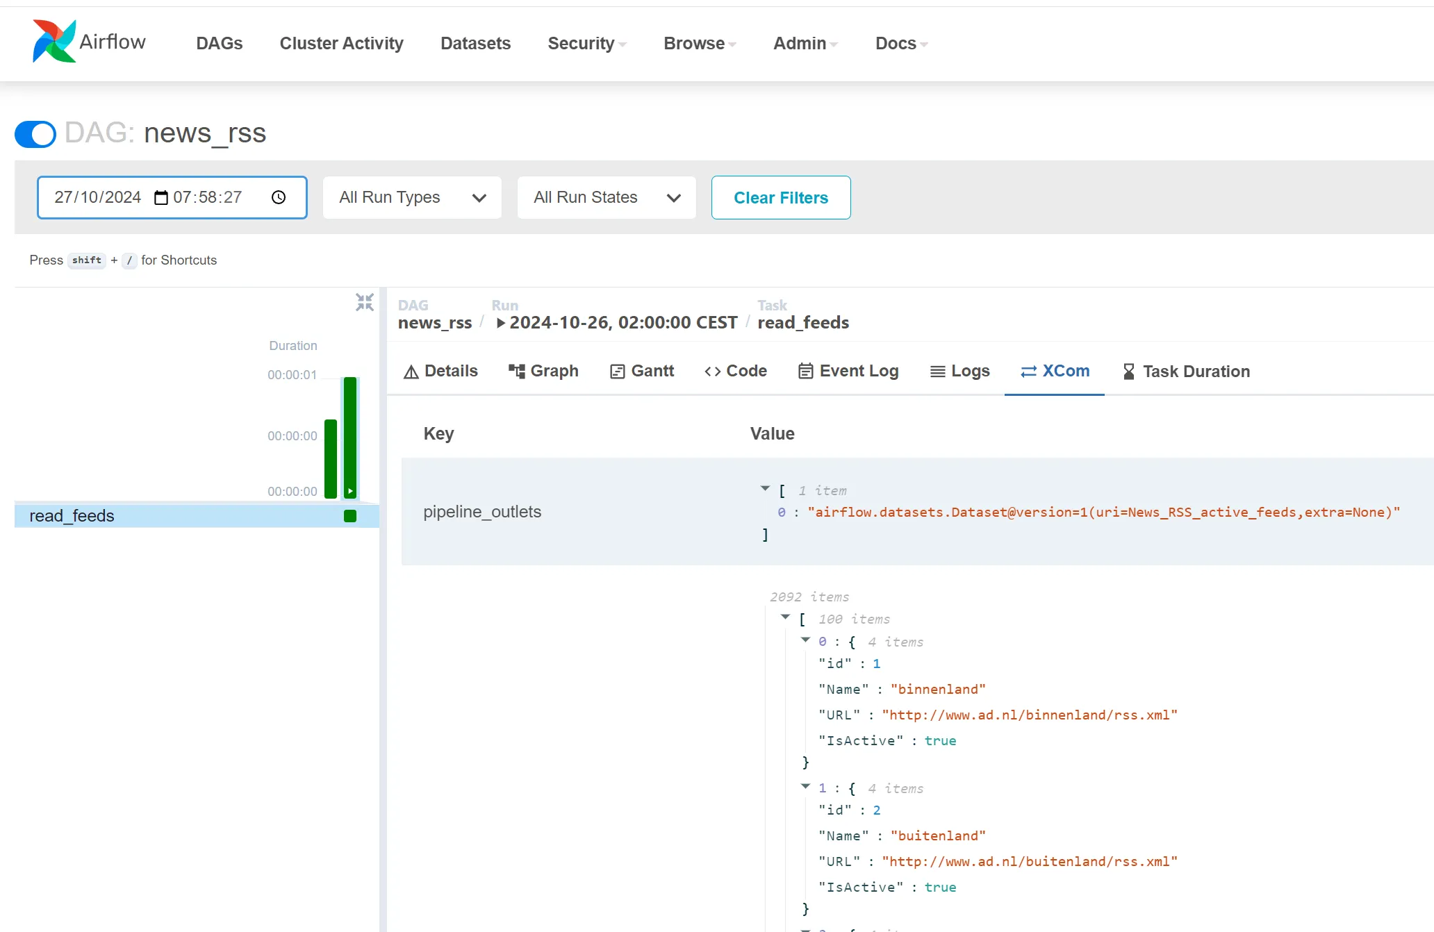
Task: Open the All Run Types dropdown
Action: click(412, 198)
